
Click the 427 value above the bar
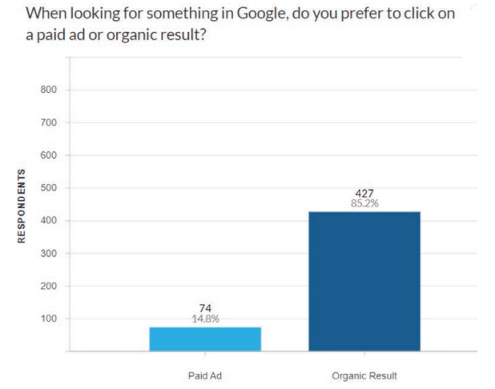tap(365, 193)
